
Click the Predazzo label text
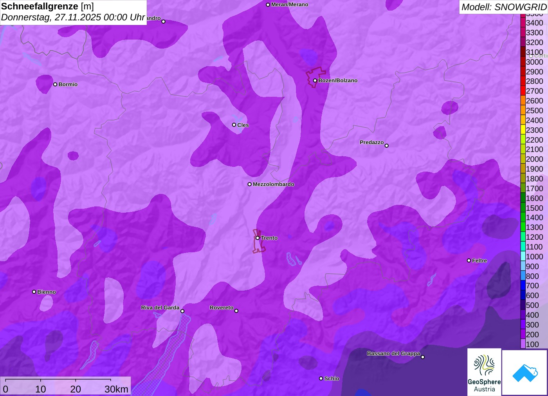click(x=372, y=143)
